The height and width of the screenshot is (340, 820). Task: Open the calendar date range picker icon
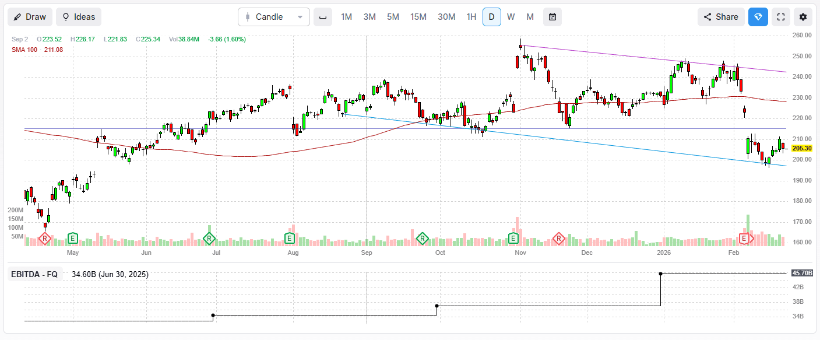(552, 17)
